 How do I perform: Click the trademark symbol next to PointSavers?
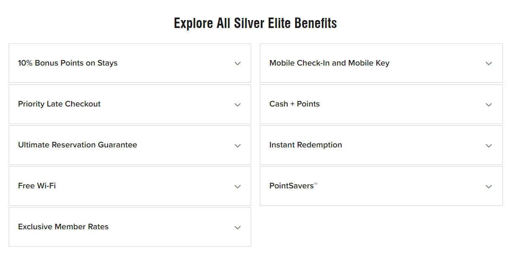pos(316,184)
